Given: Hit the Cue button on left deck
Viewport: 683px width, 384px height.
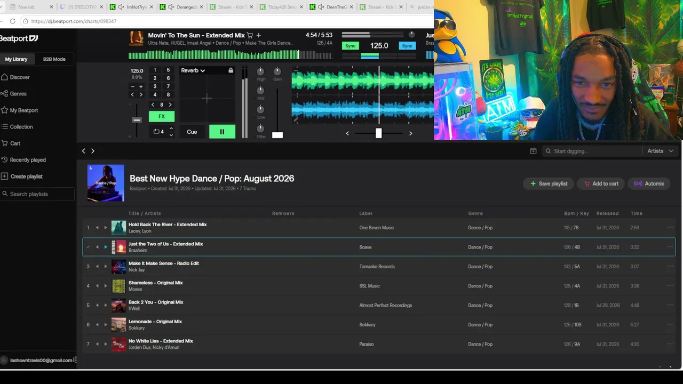Looking at the screenshot, I should pyautogui.click(x=192, y=132).
